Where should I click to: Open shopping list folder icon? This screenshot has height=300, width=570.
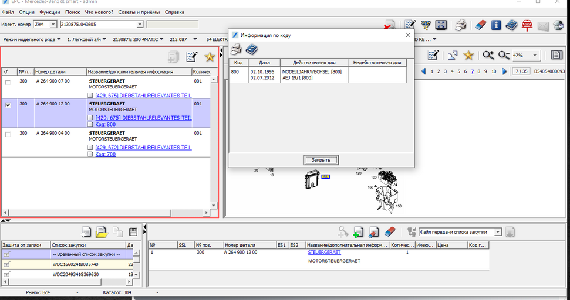pos(102,232)
